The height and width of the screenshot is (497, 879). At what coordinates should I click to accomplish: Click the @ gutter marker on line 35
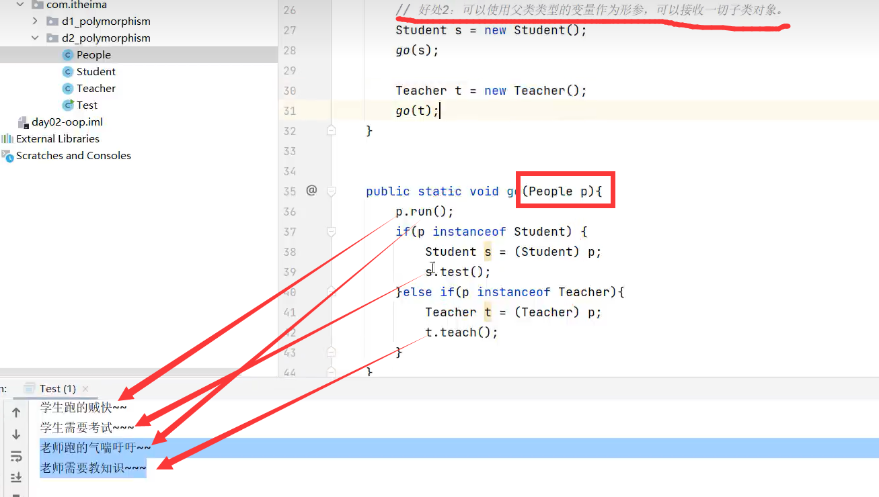pyautogui.click(x=311, y=191)
